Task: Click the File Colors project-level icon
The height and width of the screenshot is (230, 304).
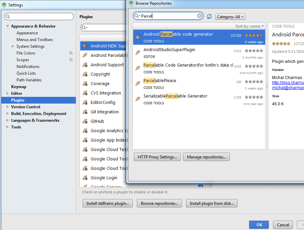Action: click(71, 53)
